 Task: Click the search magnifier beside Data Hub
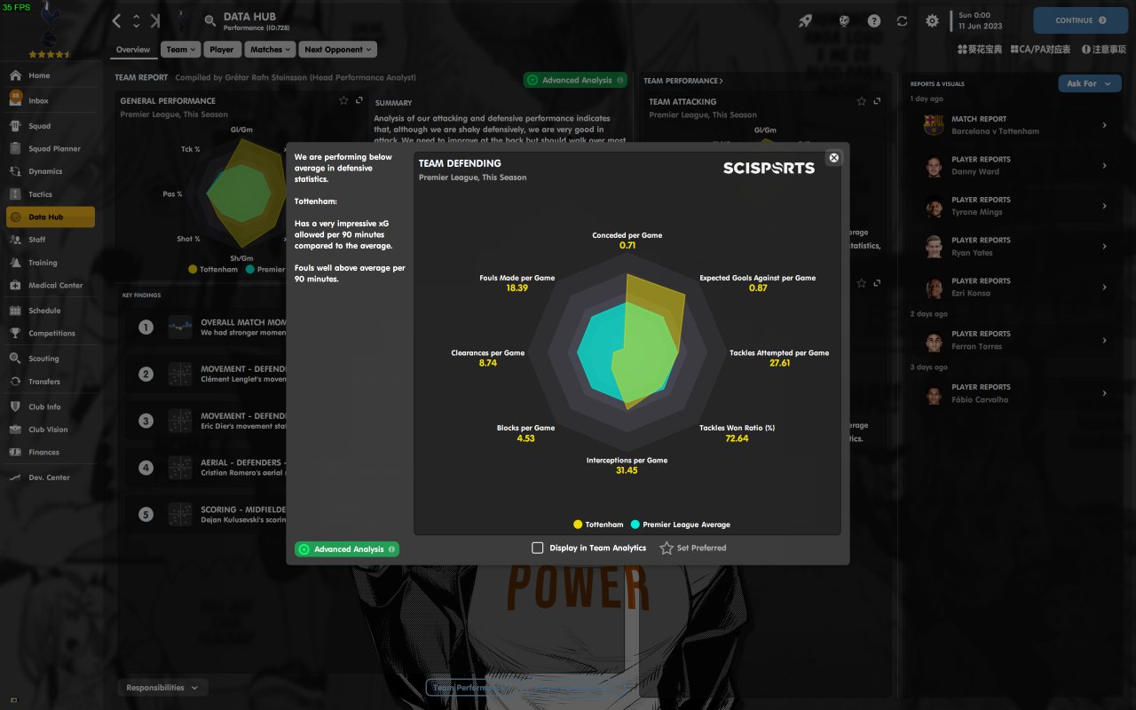coord(209,20)
